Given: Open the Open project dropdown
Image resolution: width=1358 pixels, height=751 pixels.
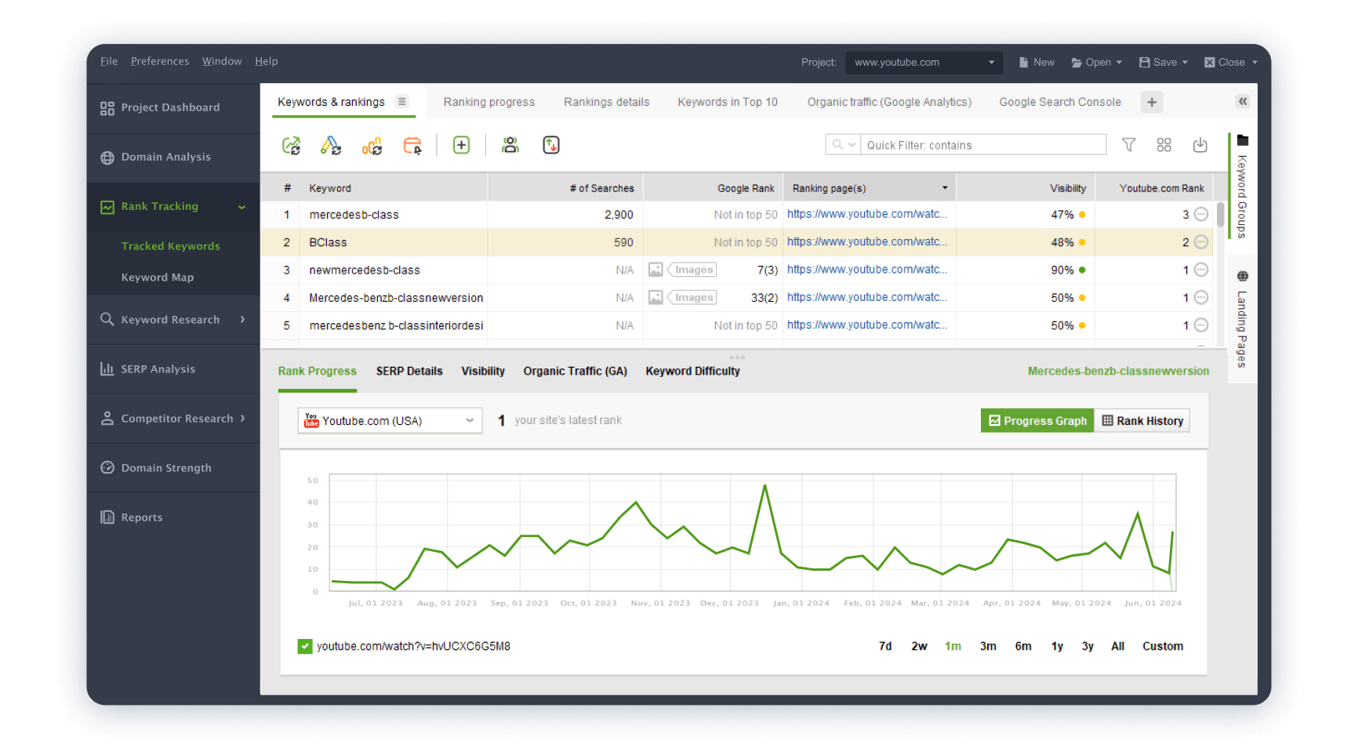Looking at the screenshot, I should 1097,62.
